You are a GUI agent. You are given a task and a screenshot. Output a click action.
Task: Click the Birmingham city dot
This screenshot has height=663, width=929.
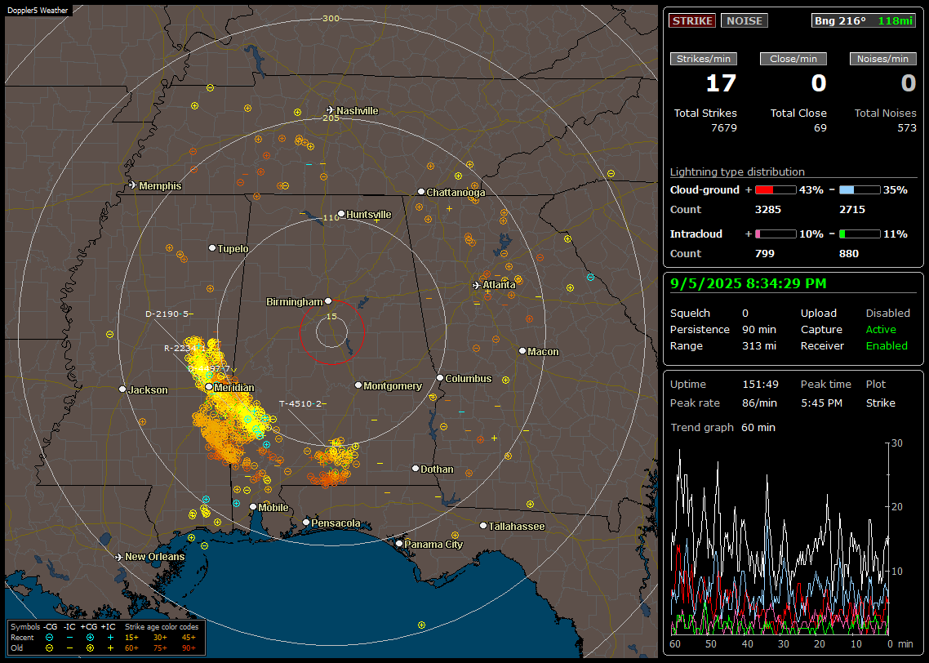tap(328, 301)
